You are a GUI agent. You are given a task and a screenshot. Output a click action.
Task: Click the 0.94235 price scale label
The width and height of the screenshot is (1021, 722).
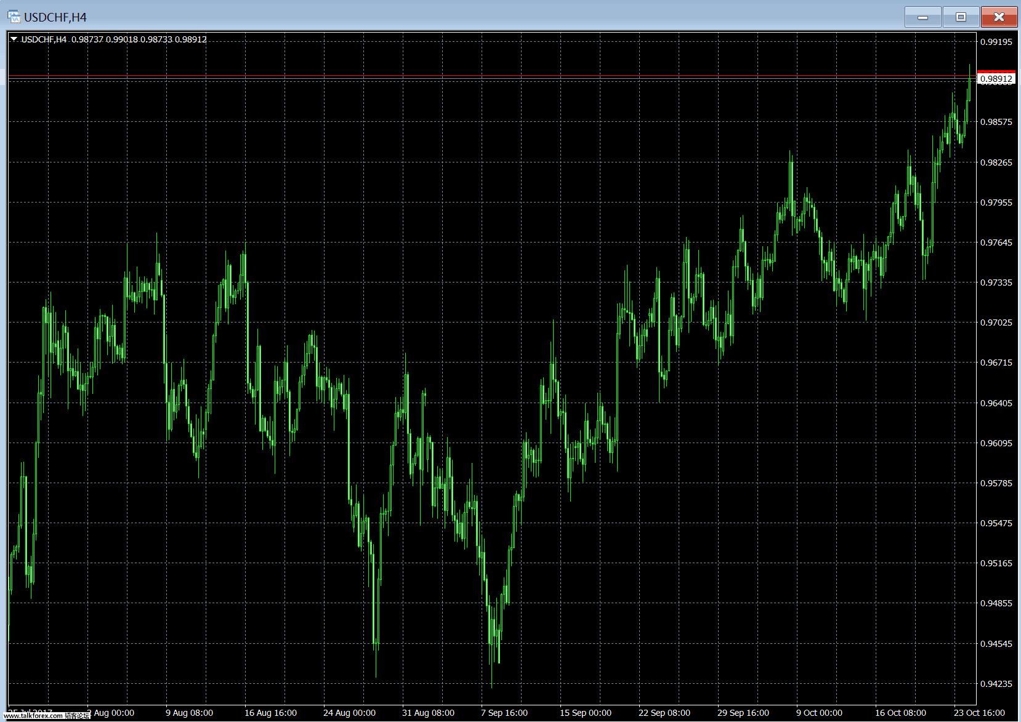tap(996, 684)
